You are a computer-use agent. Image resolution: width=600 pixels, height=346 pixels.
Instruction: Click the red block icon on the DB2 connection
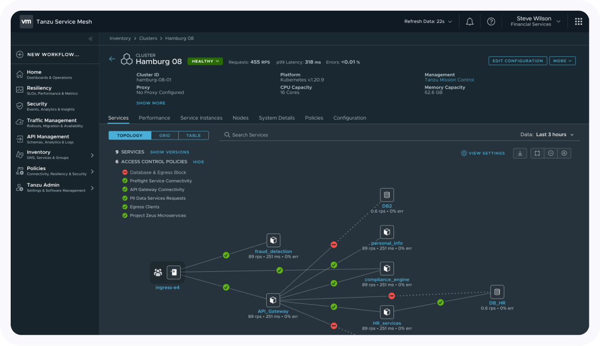click(334, 245)
